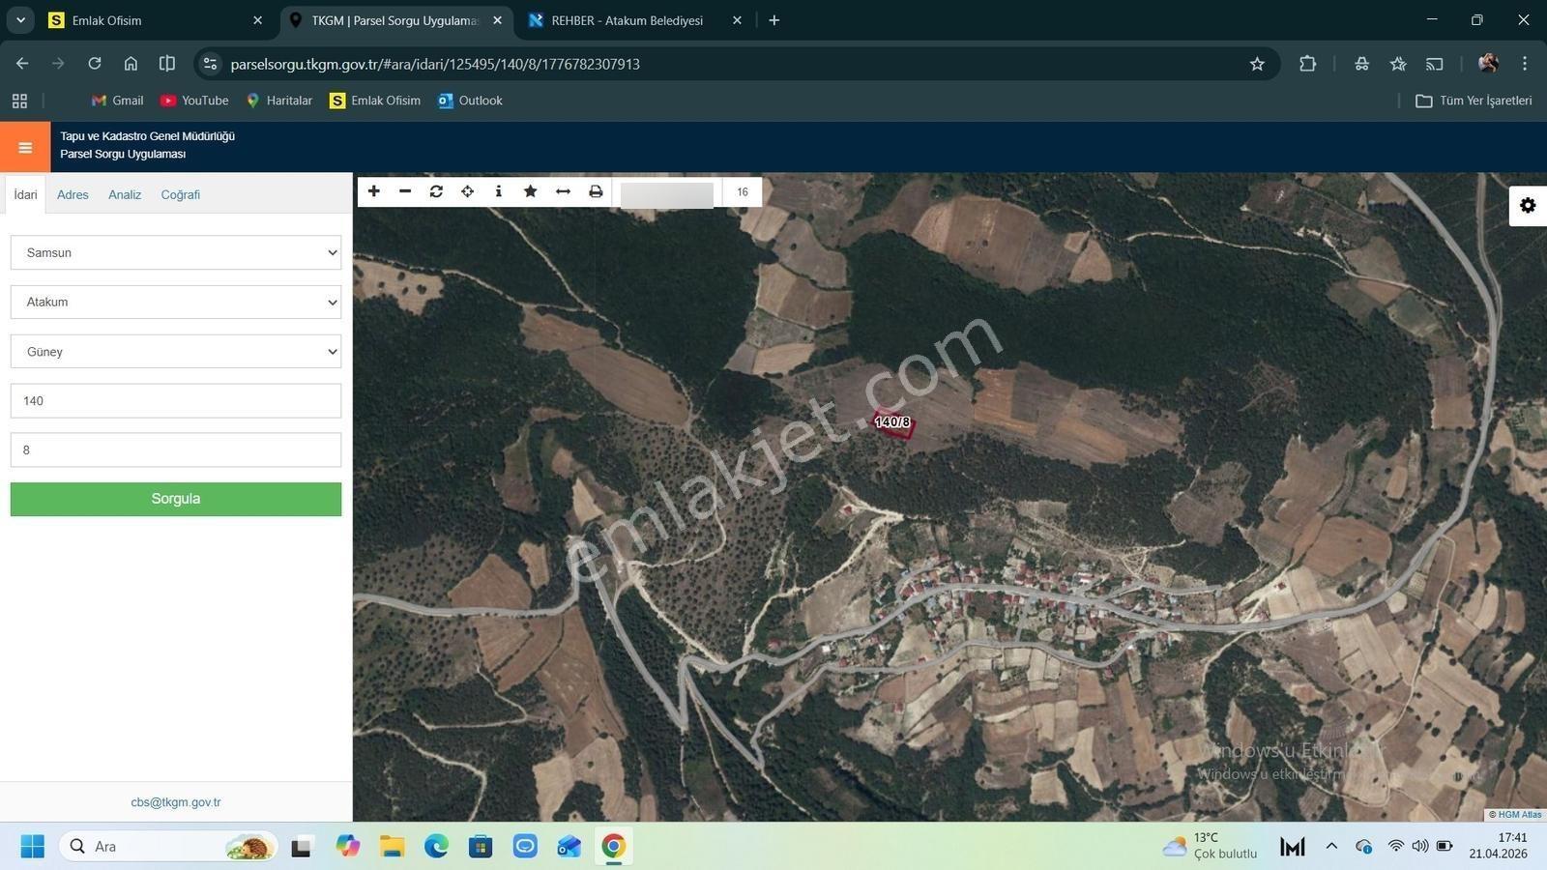Screen dimensions: 1547x870
Task: Go back to previous page
Action: coord(22,64)
